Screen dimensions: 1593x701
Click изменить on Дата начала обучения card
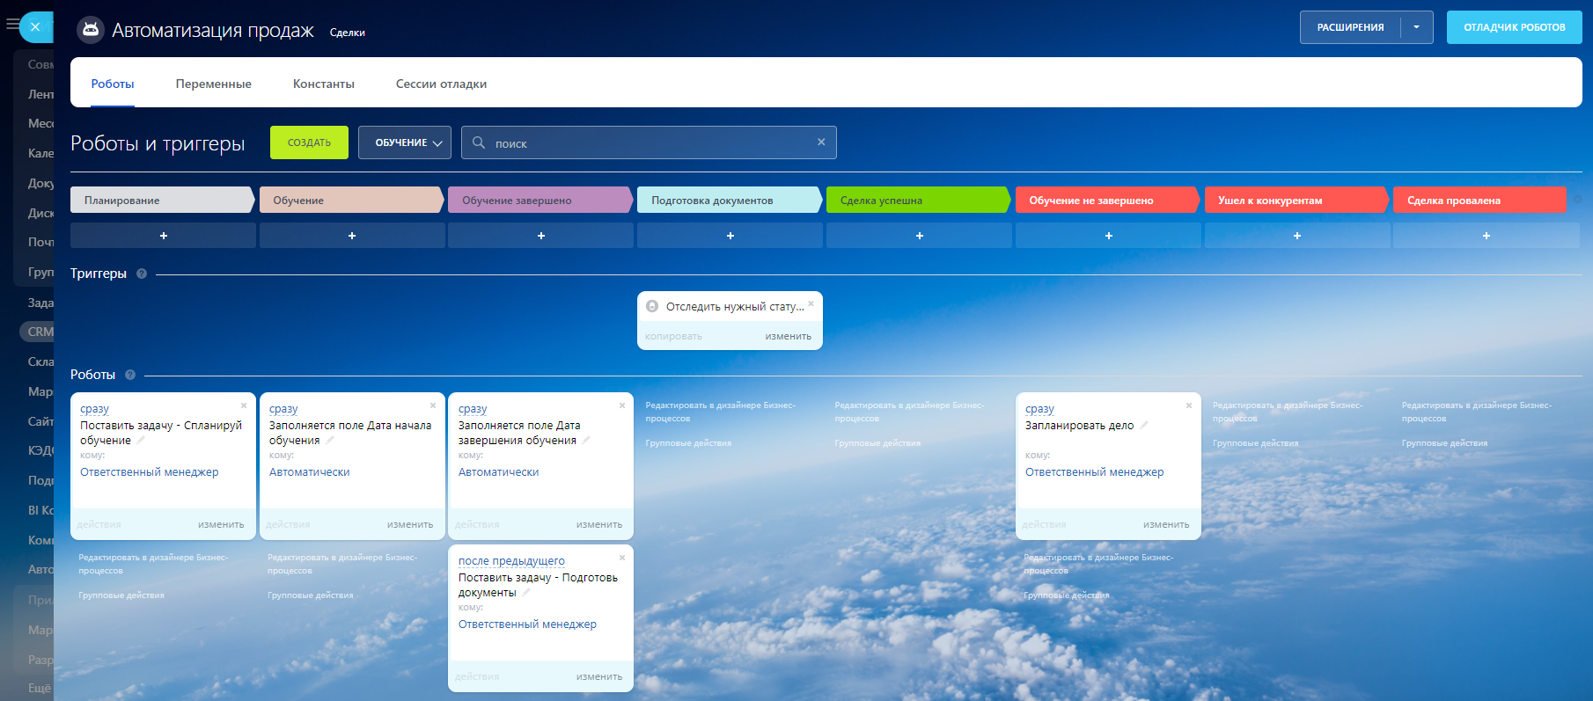click(410, 524)
